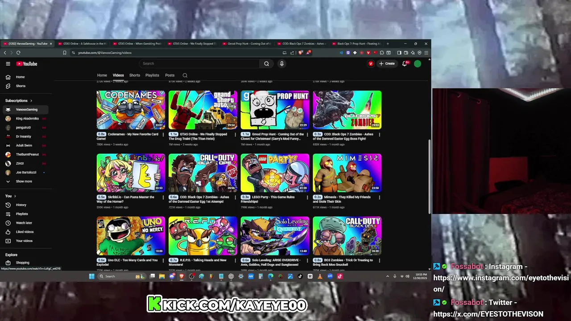Open the green account avatar menu

418,64
